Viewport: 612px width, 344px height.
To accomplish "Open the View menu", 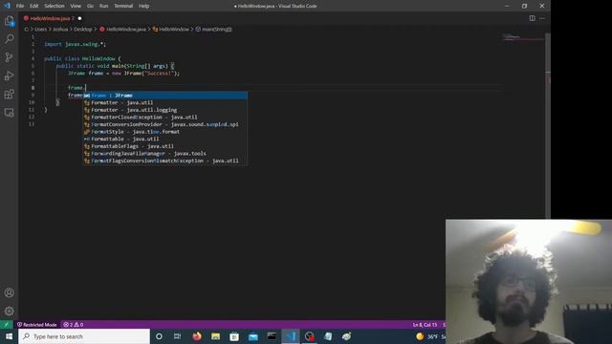I will [x=76, y=6].
